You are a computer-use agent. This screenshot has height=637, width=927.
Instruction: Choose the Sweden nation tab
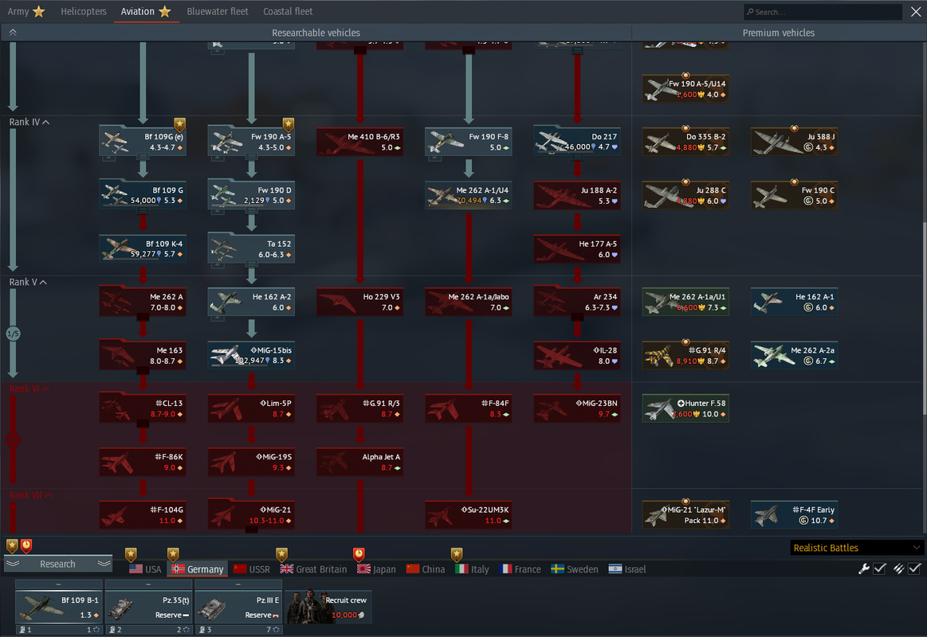575,569
